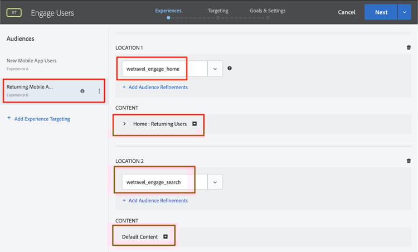Click the Next button
The height and width of the screenshot is (252, 418).
381,12
